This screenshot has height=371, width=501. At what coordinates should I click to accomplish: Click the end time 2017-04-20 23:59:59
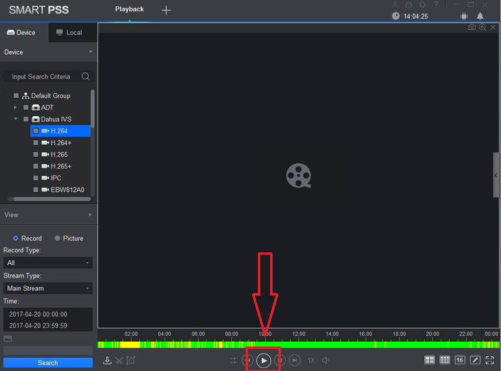(x=38, y=326)
